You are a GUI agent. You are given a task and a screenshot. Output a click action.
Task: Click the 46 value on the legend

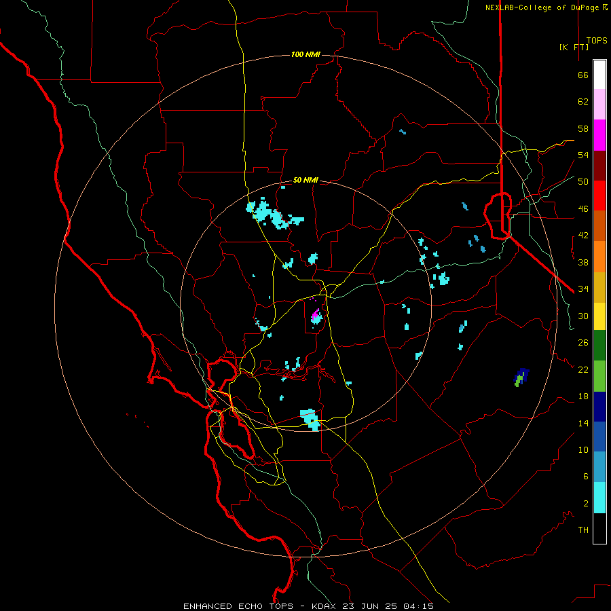[x=583, y=209]
